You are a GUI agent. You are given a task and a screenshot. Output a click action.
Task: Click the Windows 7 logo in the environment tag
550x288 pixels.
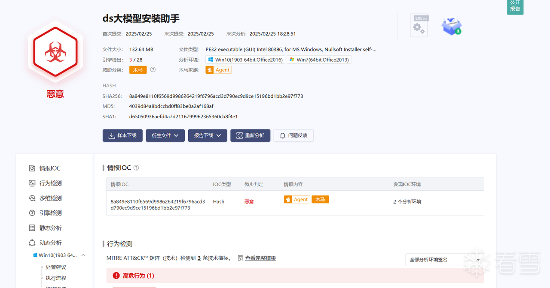(292, 60)
